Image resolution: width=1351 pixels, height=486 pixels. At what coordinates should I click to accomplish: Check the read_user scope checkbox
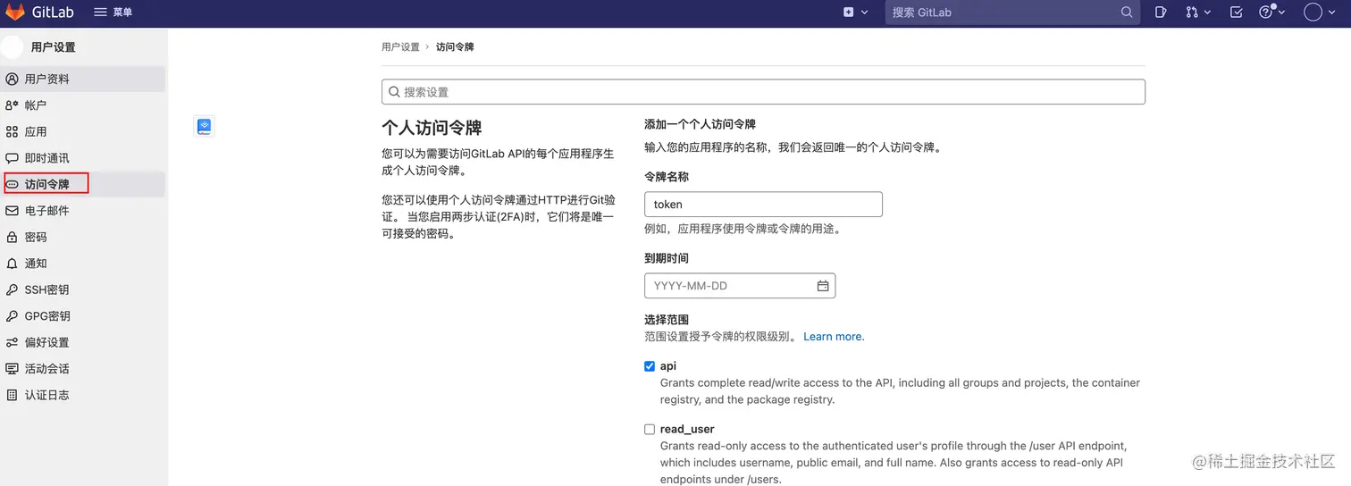coord(650,429)
